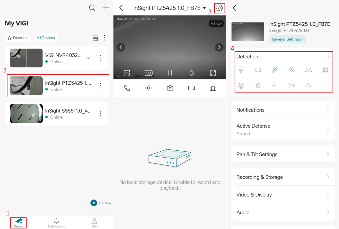Take a snapshot with the camera icon
This screenshot has height=229, width=339.
click(x=170, y=88)
